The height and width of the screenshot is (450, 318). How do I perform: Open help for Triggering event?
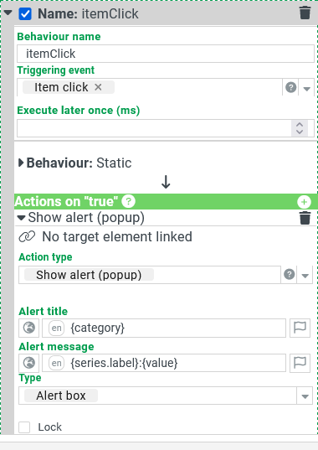click(x=290, y=87)
